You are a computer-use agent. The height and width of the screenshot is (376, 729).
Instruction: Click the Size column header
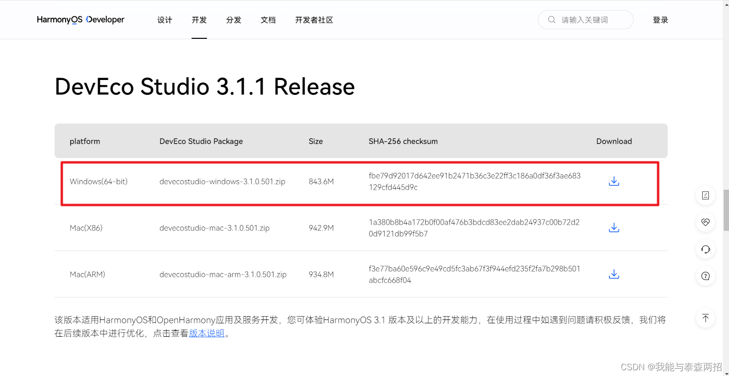(316, 141)
